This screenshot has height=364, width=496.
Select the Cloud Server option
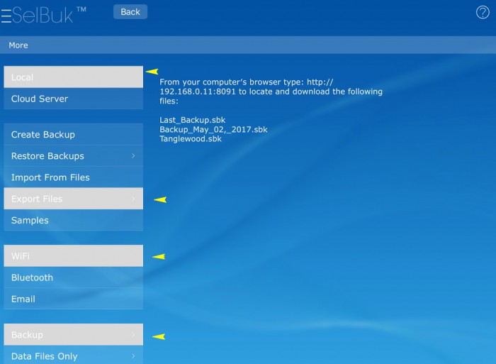73,99
